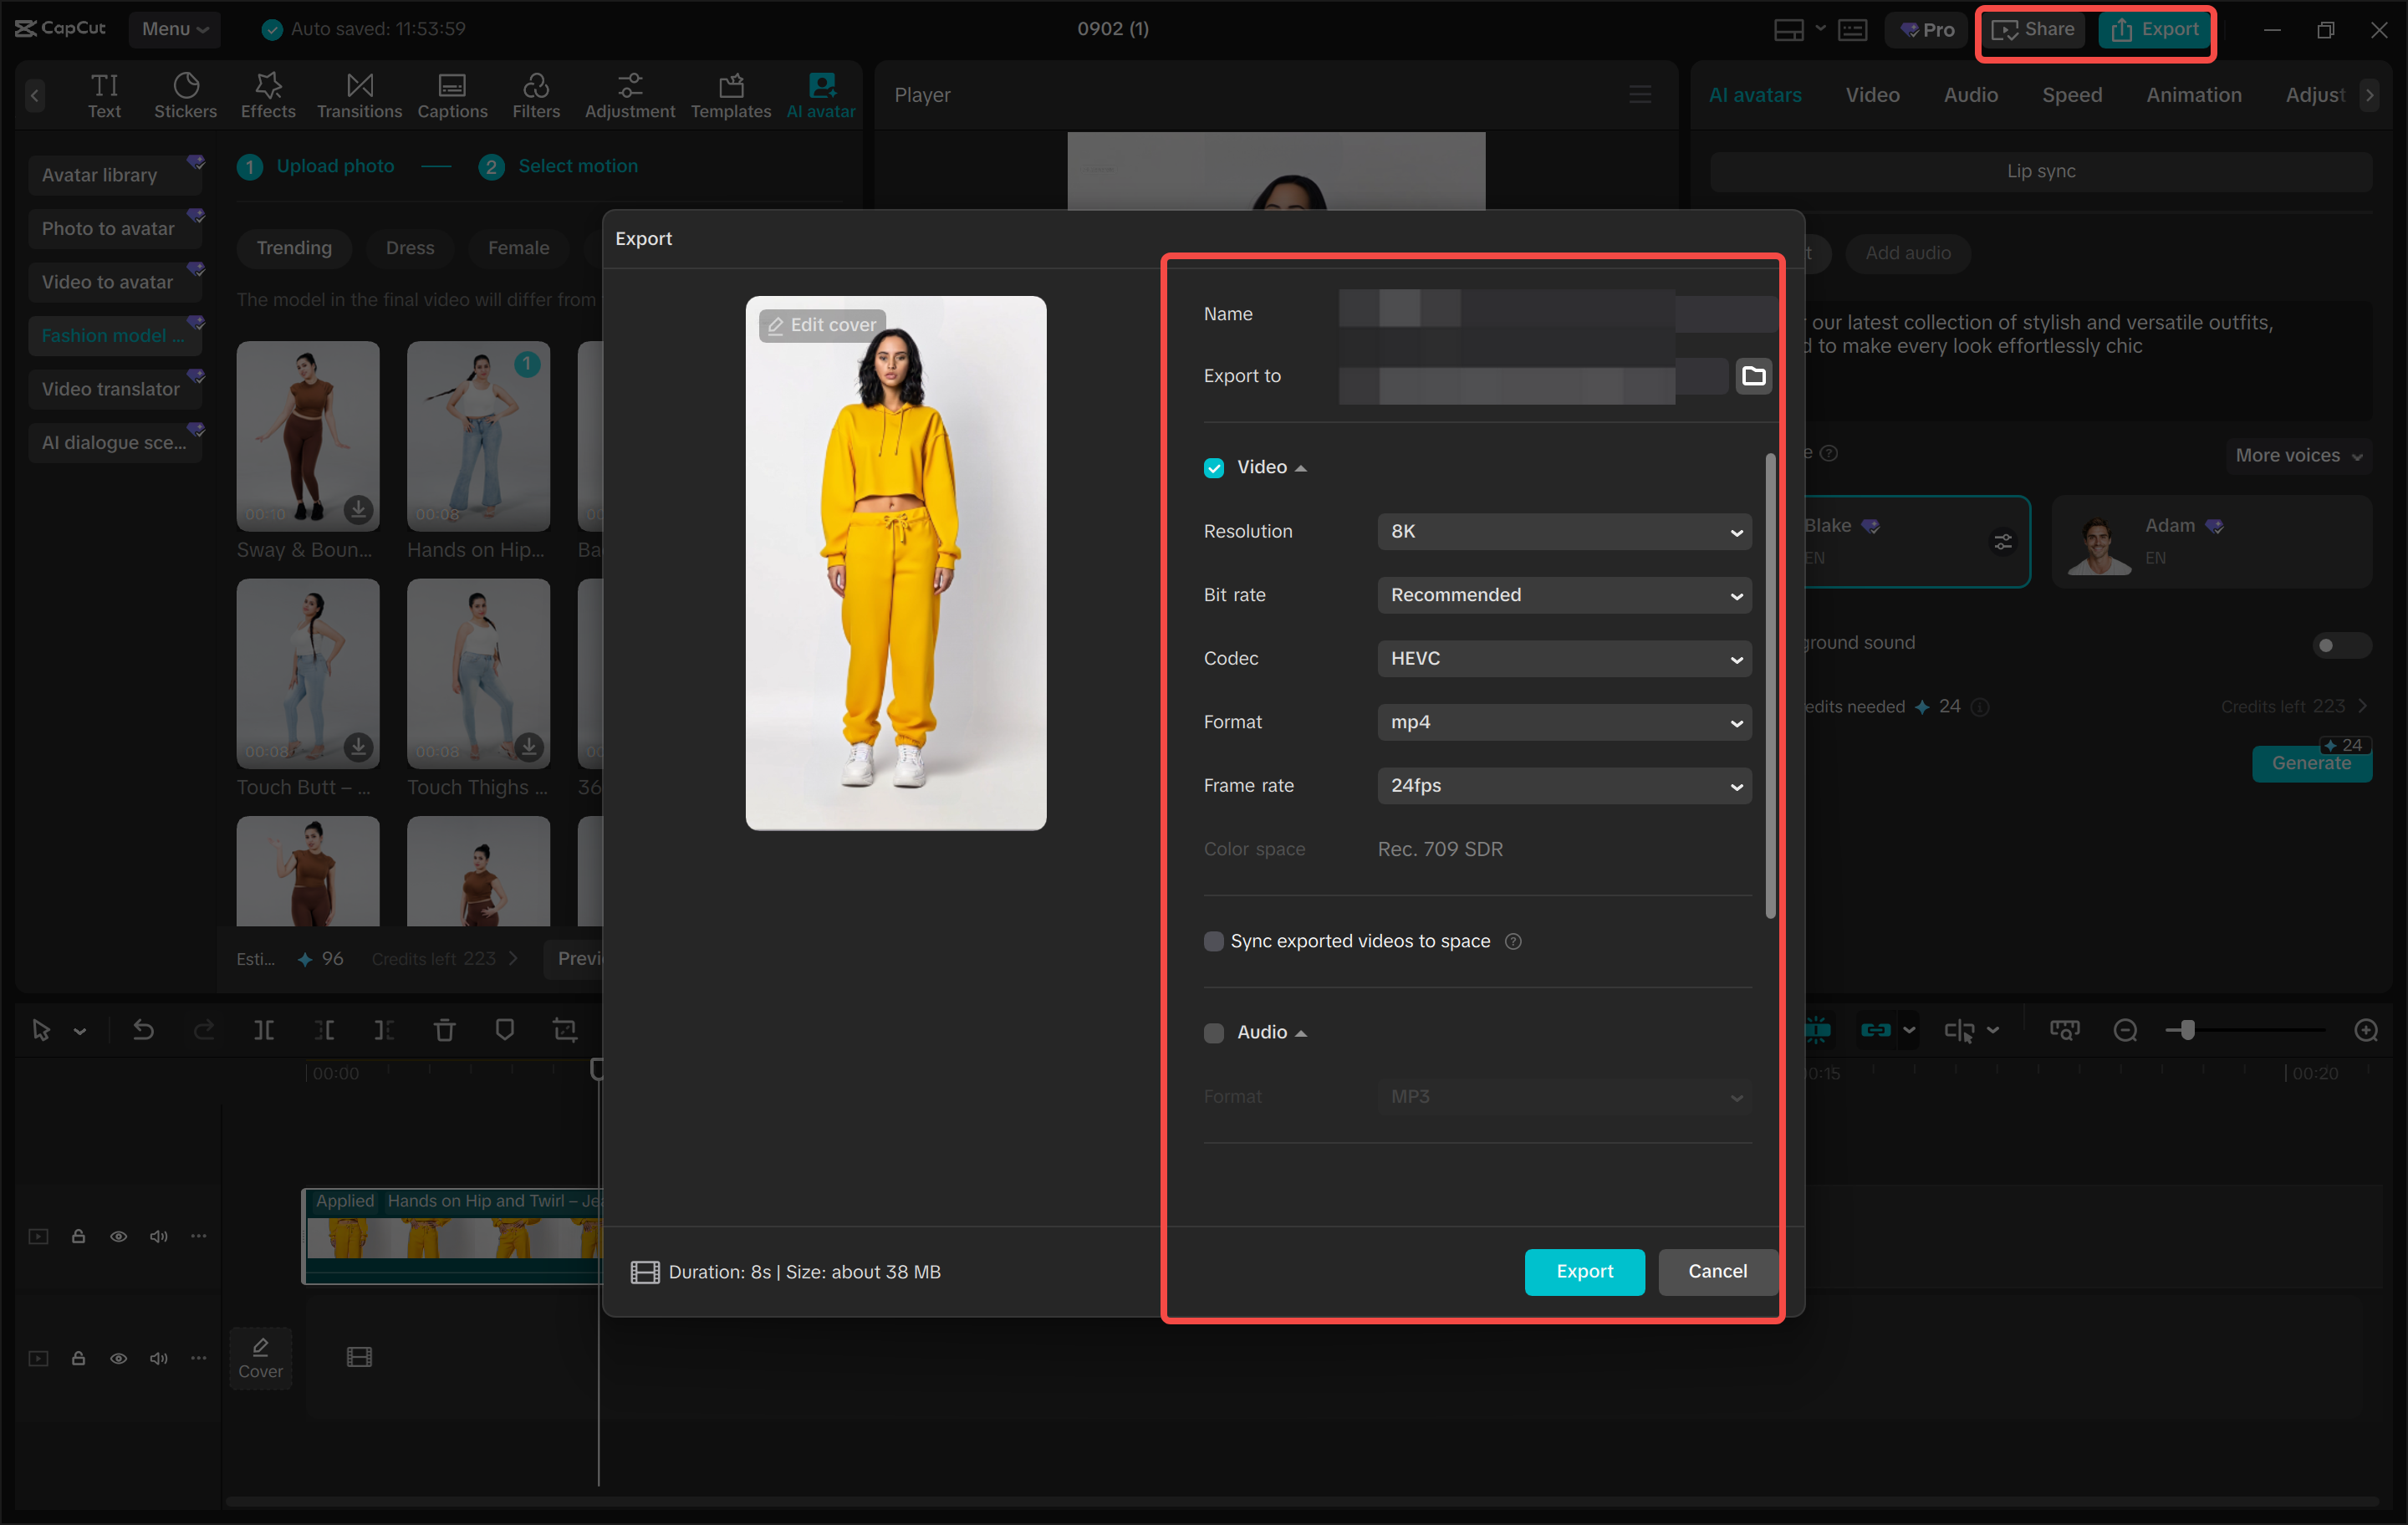Image resolution: width=2408 pixels, height=1525 pixels.
Task: Open the Codec dropdown showing HEVC
Action: point(1563,658)
